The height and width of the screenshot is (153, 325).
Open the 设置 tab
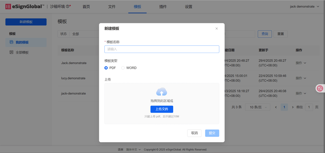coord(188,6)
